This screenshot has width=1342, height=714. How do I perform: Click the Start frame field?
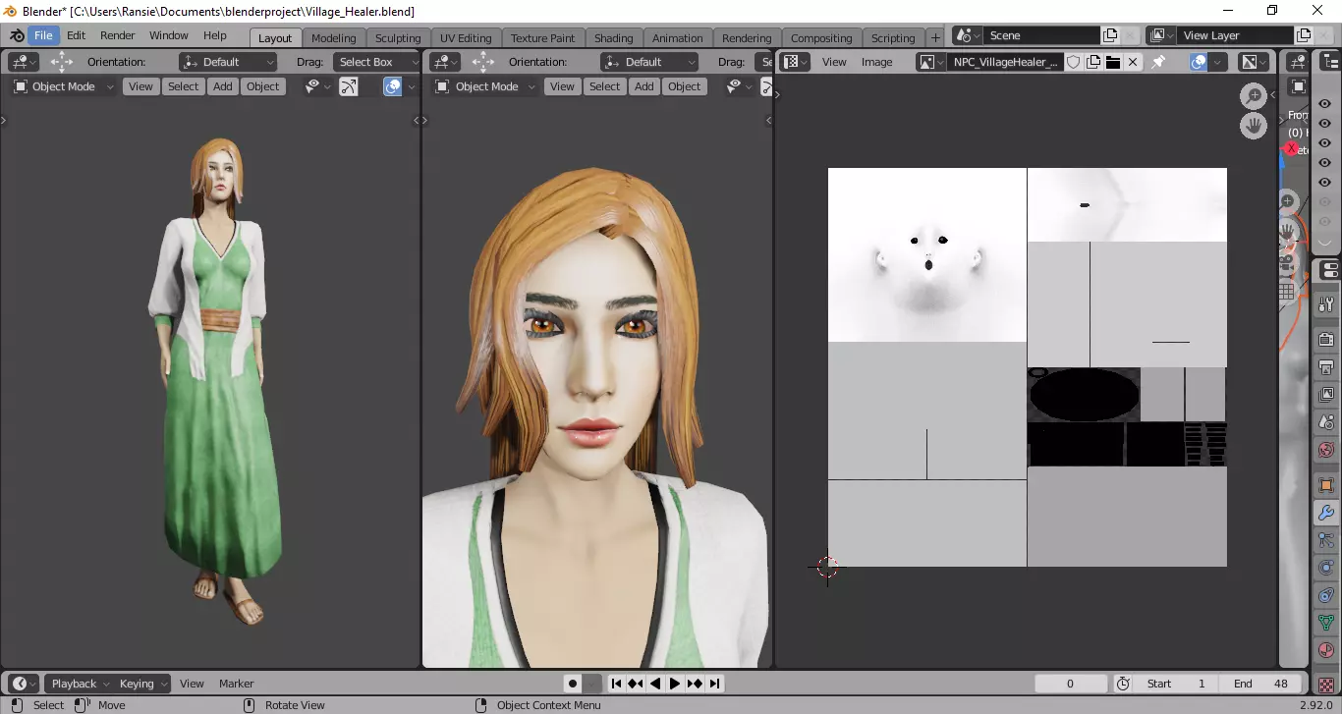[1177, 684]
